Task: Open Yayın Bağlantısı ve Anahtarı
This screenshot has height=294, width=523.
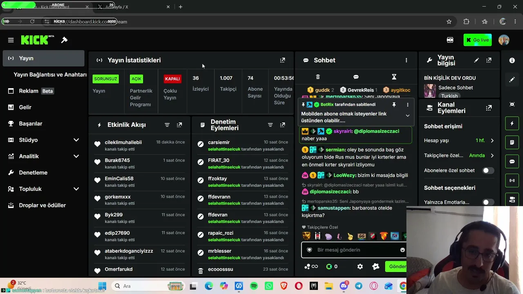Action: [50, 75]
